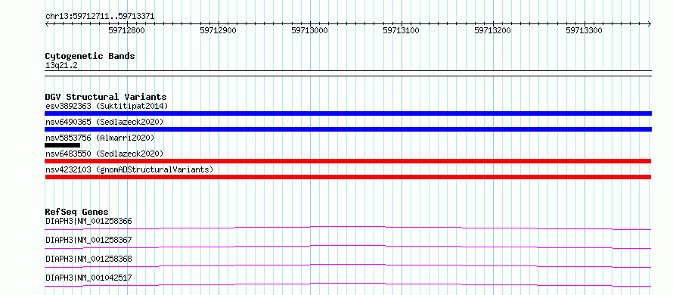Viewport: 673px width, 295px height.
Task: Open gene label DIAPH3|NM_001042517
Action: (x=88, y=278)
